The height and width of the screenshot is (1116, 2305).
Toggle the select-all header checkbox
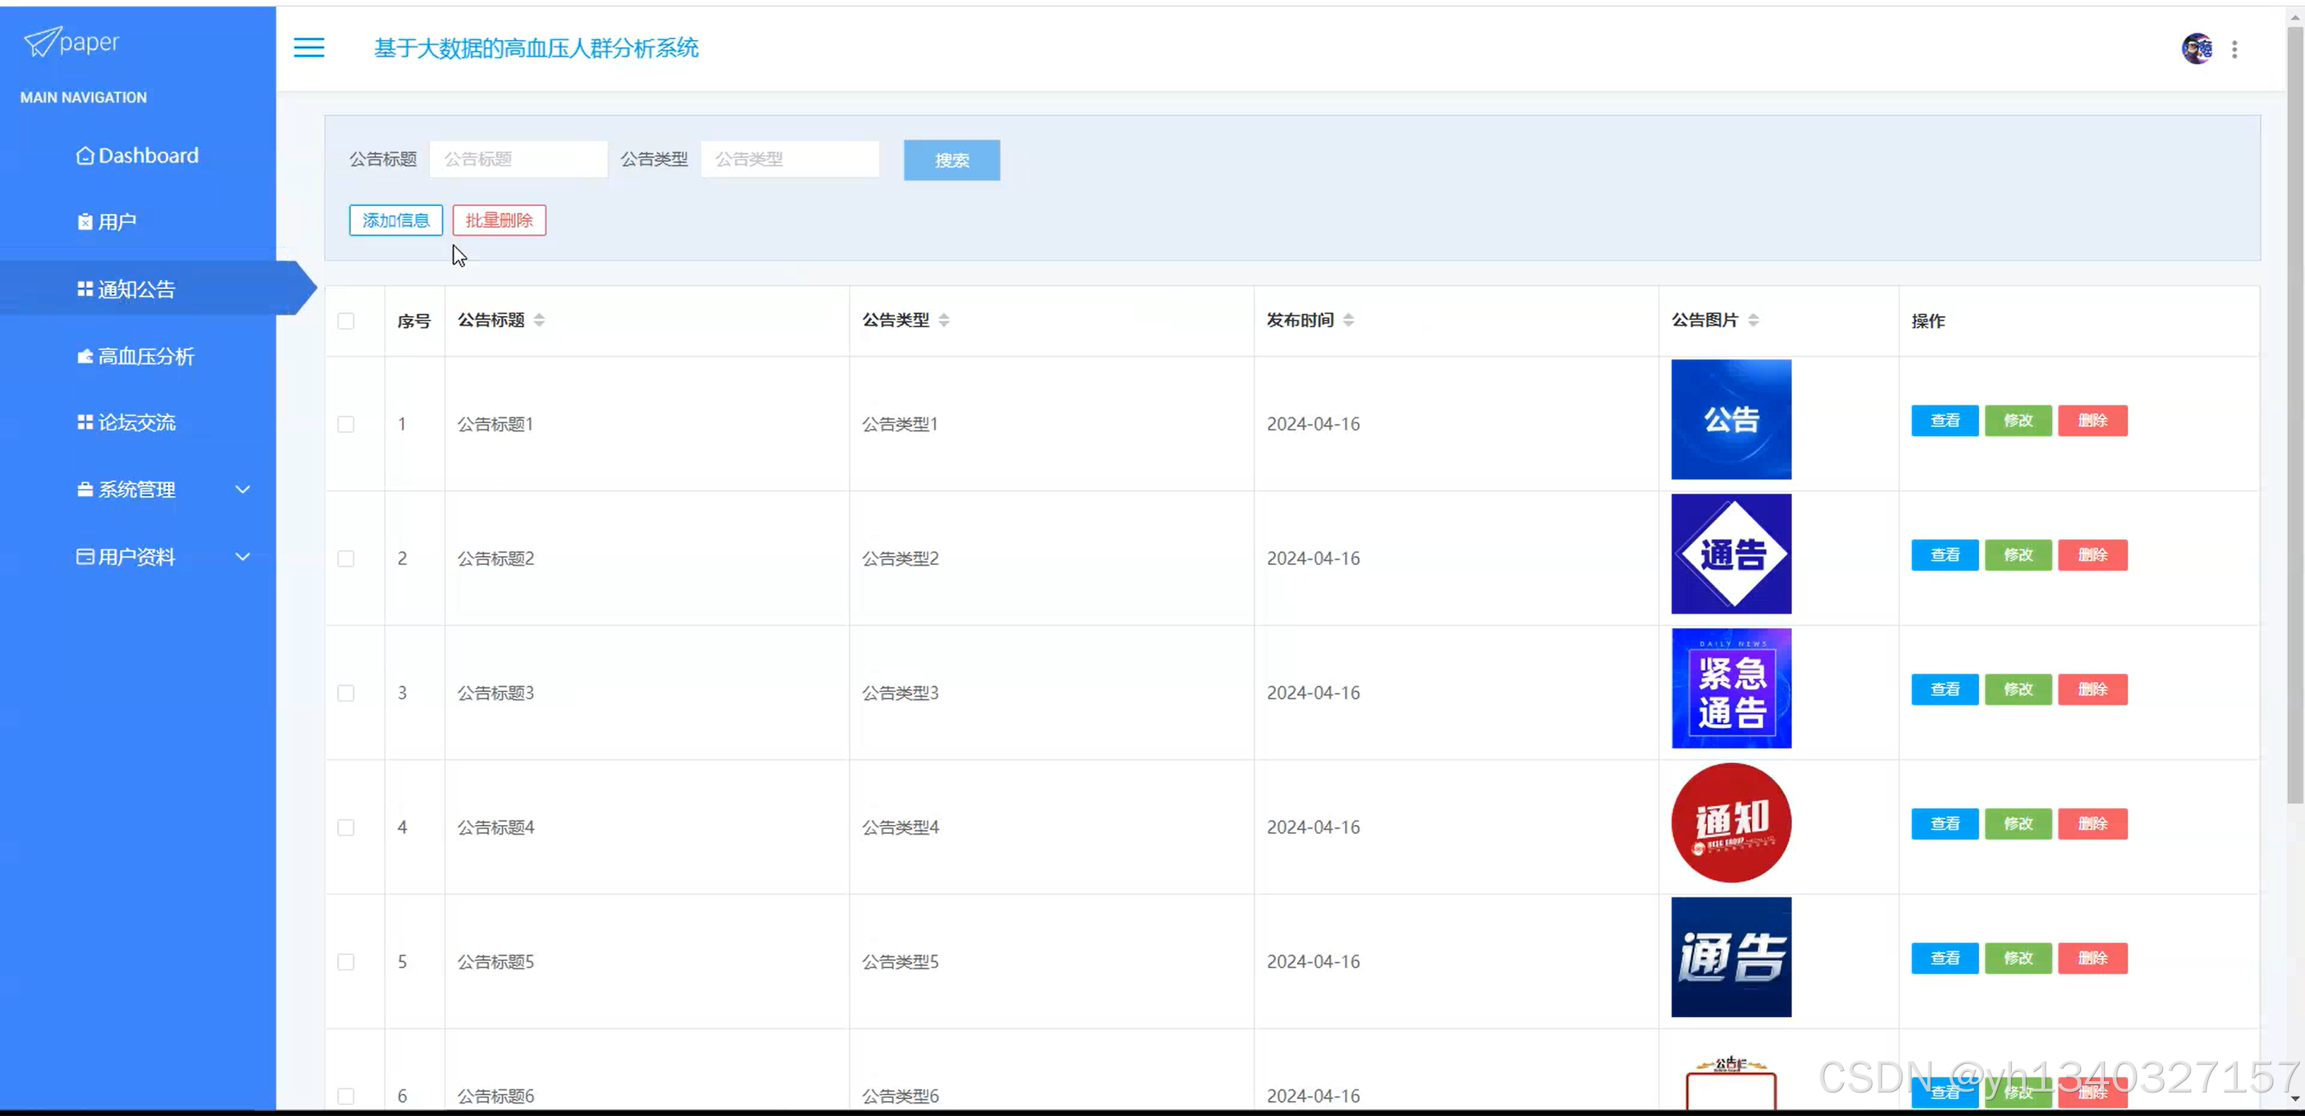point(345,321)
